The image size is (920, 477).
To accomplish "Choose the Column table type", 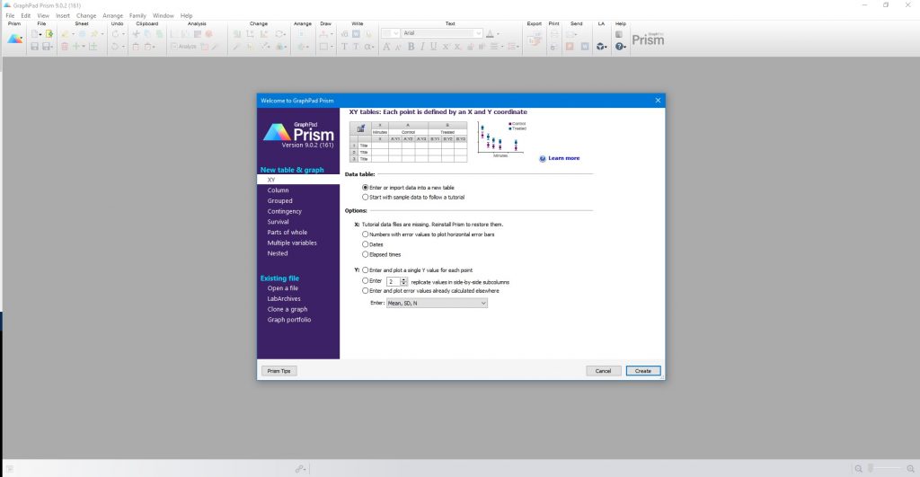I will pyautogui.click(x=279, y=190).
